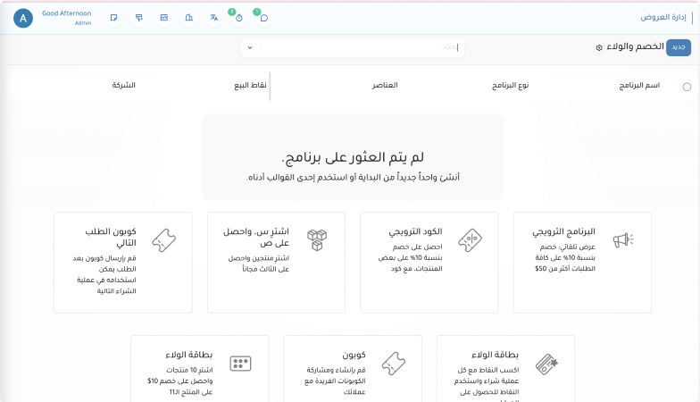Open the timer activities icon

point(238,18)
